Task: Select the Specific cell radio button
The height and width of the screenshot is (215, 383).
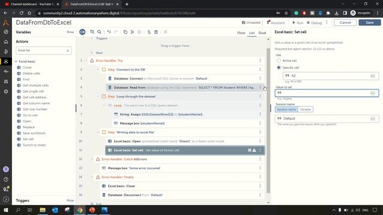Action: pos(279,67)
